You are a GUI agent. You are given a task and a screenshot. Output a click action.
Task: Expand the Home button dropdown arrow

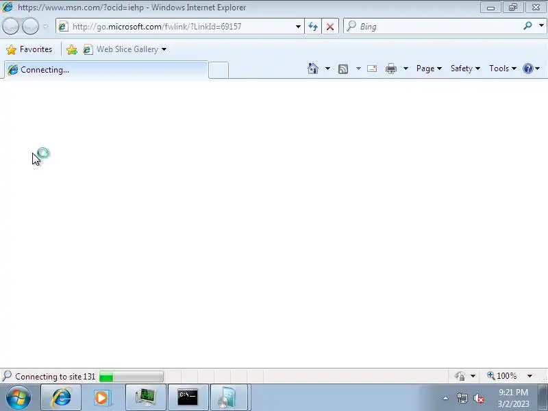(x=327, y=68)
